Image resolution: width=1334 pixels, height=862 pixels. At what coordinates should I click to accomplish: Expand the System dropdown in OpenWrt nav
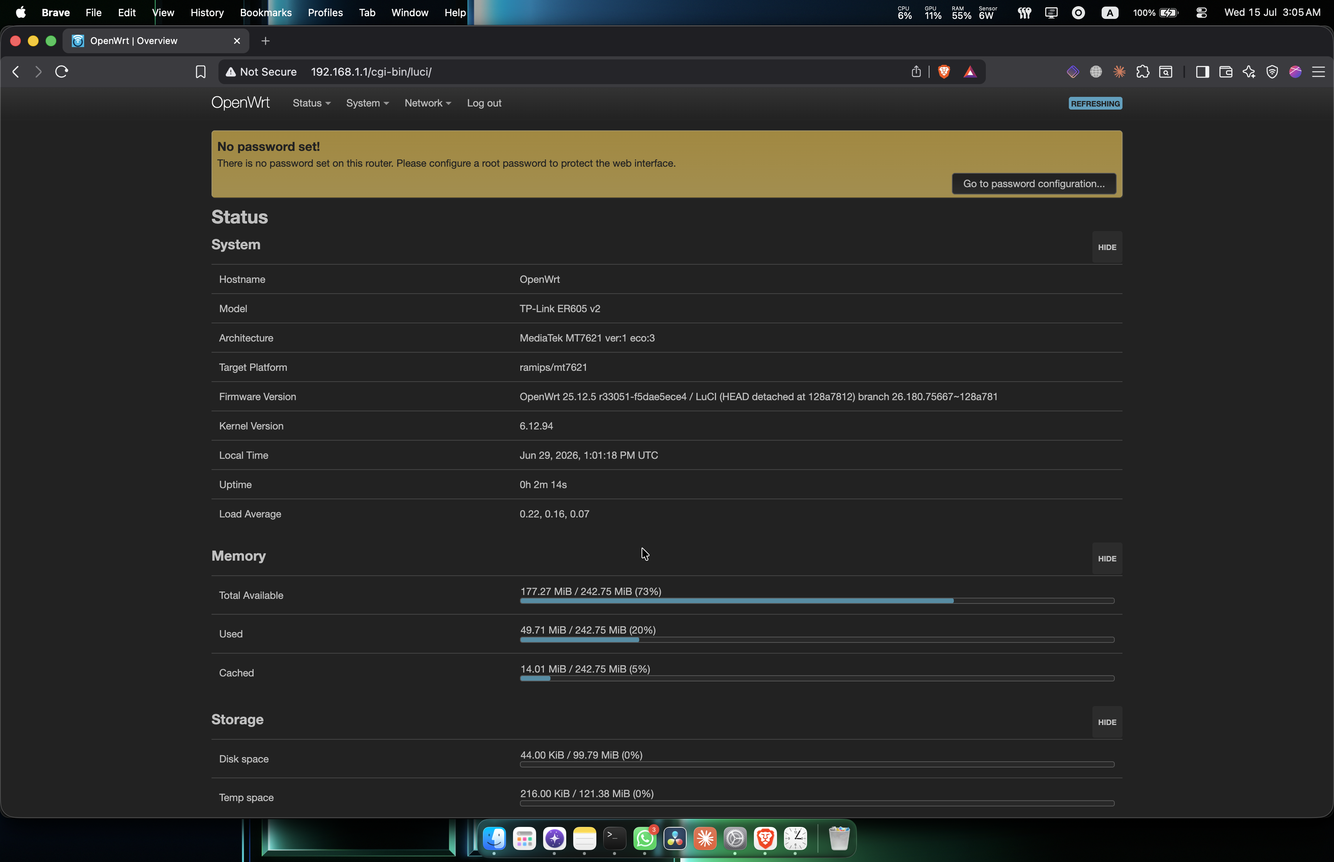pyautogui.click(x=367, y=103)
